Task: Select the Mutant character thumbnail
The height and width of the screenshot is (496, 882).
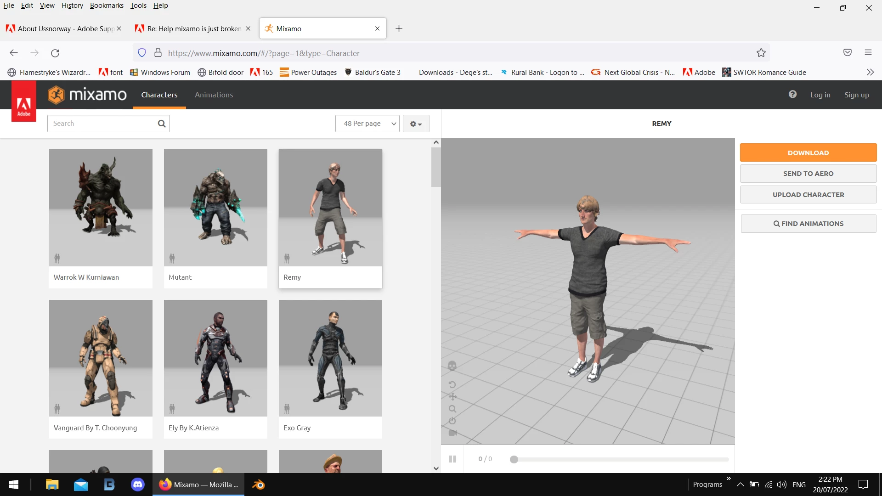Action: click(x=215, y=208)
